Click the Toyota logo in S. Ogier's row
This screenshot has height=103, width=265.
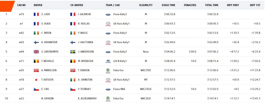(x=108, y=24)
